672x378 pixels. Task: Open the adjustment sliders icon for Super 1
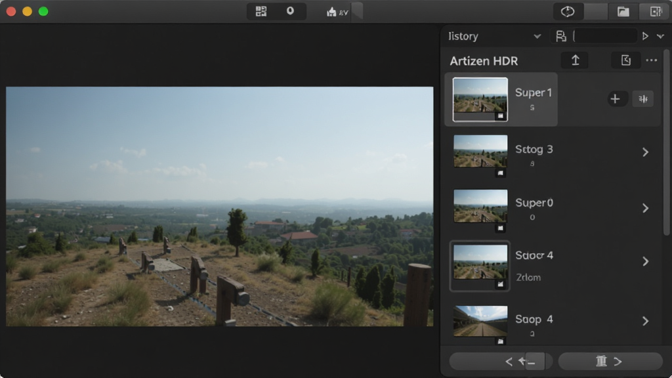[x=643, y=99]
